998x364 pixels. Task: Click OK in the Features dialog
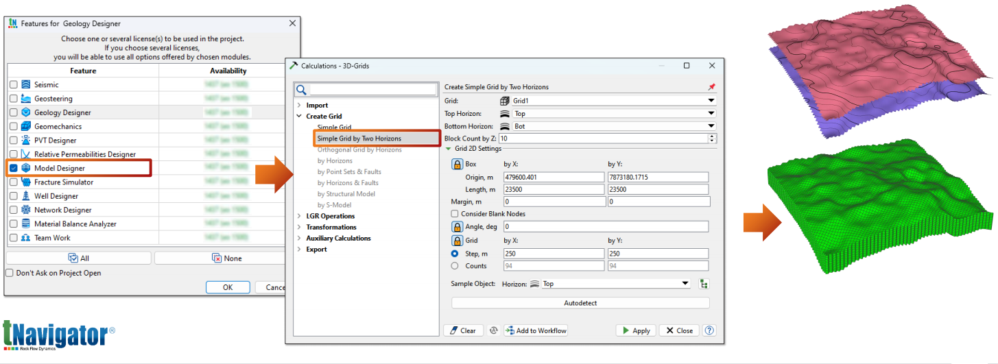pos(228,288)
